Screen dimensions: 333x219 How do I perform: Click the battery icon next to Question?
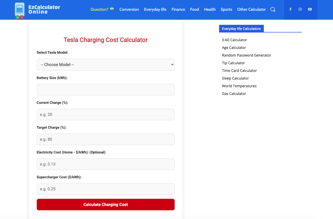[x=112, y=9]
